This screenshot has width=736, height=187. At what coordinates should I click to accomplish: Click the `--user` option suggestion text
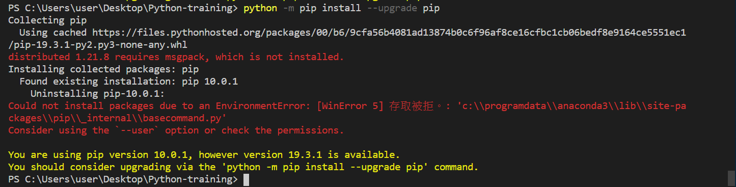[137, 130]
